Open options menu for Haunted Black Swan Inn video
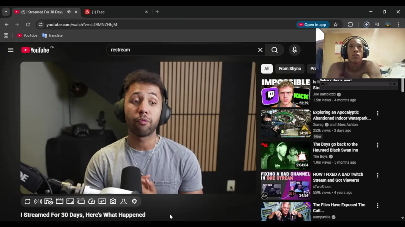 [x=377, y=145]
